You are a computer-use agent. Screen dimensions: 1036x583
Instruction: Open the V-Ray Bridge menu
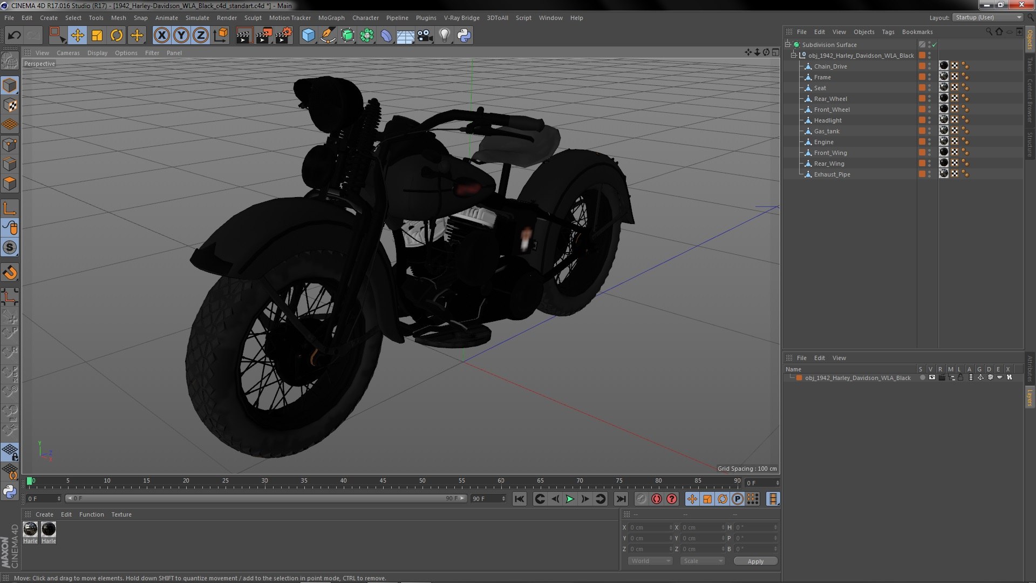(461, 18)
